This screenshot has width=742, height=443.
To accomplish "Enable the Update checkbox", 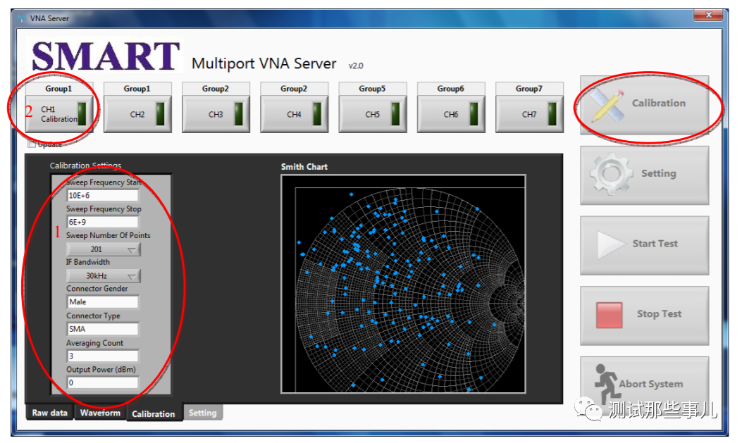I will tap(32, 144).
